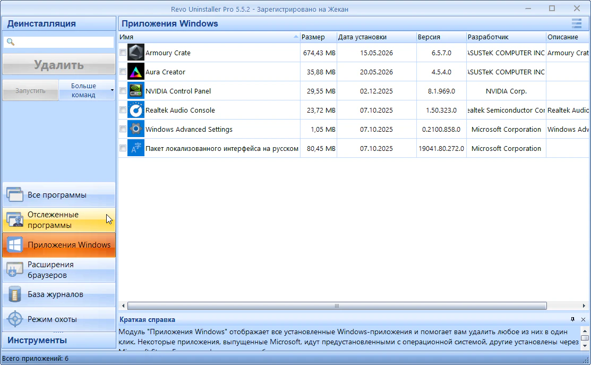Screen dimensions: 591x365
Task: Click the Aura Creator app icon
Action: (136, 72)
